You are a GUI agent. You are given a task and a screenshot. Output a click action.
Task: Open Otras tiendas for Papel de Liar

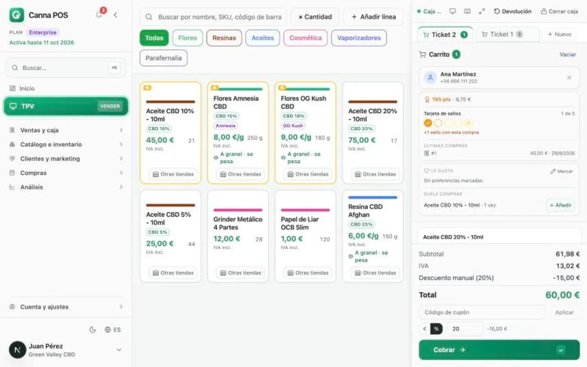tap(308, 273)
